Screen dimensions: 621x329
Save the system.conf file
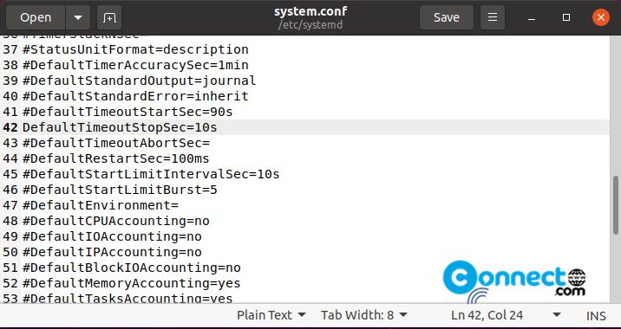click(x=447, y=17)
